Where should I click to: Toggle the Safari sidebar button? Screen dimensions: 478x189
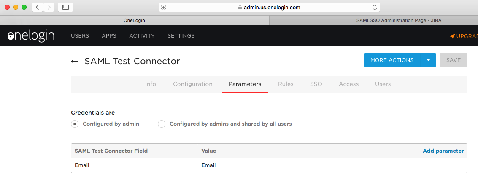pyautogui.click(x=65, y=7)
